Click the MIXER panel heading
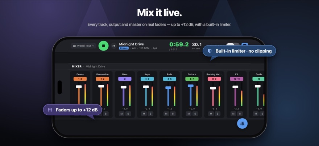The width and height of the screenshot is (319, 146). (77, 66)
